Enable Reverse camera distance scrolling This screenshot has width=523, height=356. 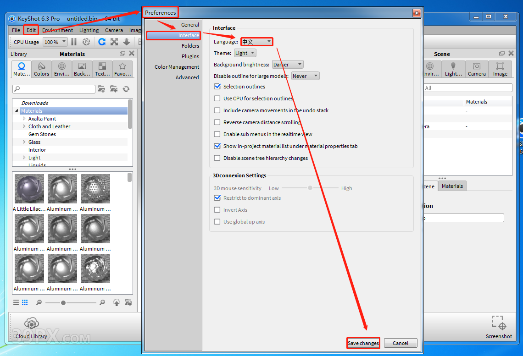(217, 122)
